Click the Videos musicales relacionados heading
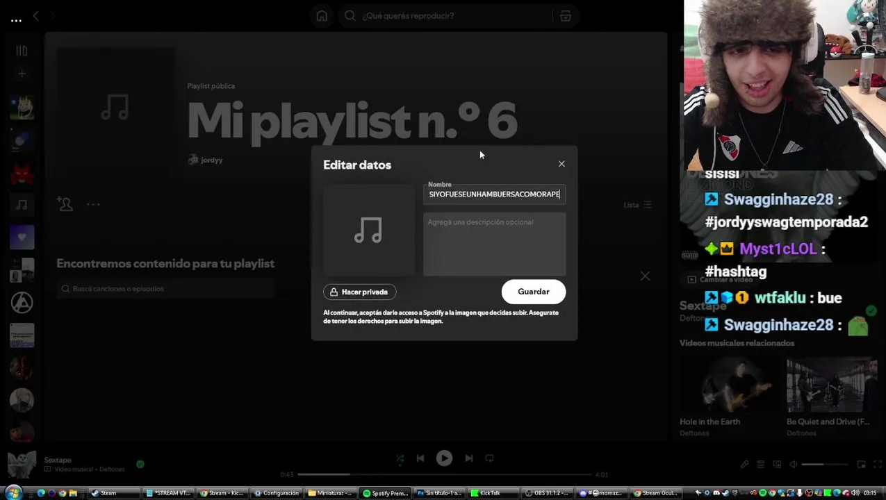This screenshot has height=500, width=886. click(x=737, y=343)
